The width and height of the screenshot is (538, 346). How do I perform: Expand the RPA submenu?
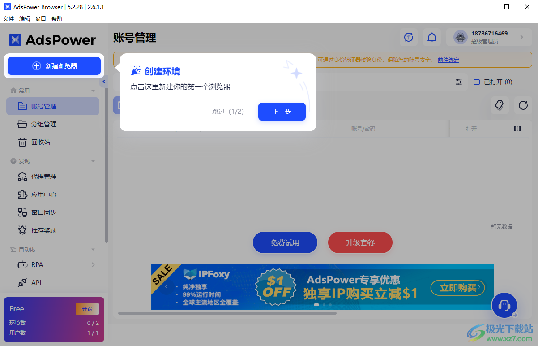tap(93, 265)
